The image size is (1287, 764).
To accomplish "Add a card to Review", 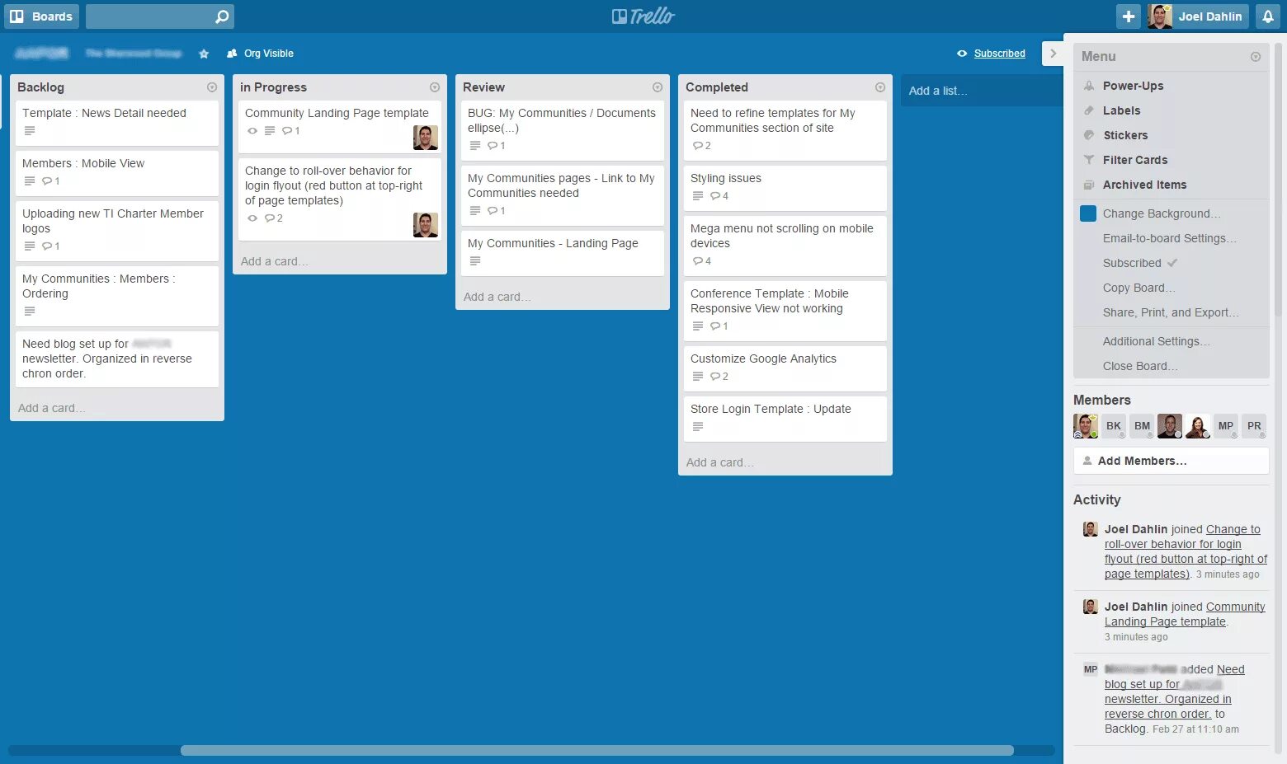I will coord(497,297).
